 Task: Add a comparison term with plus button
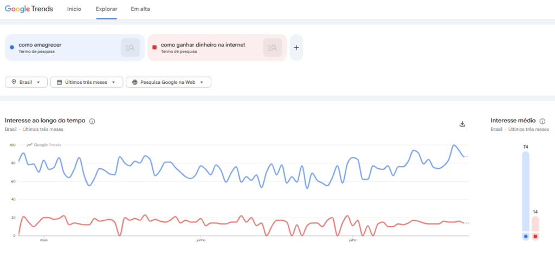tap(296, 48)
